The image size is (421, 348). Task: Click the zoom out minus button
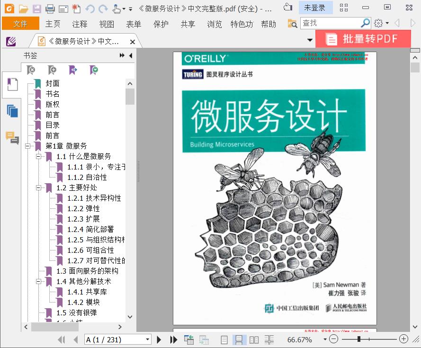click(x=333, y=339)
